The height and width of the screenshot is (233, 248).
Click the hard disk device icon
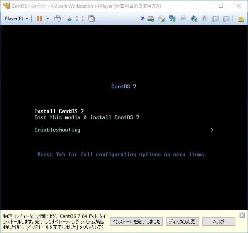coord(151,19)
